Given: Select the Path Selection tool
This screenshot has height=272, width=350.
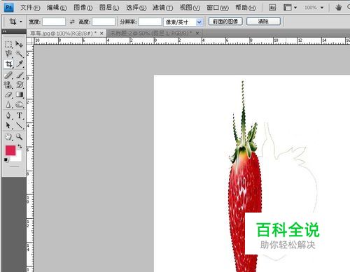Looking at the screenshot, I should tap(8, 126).
